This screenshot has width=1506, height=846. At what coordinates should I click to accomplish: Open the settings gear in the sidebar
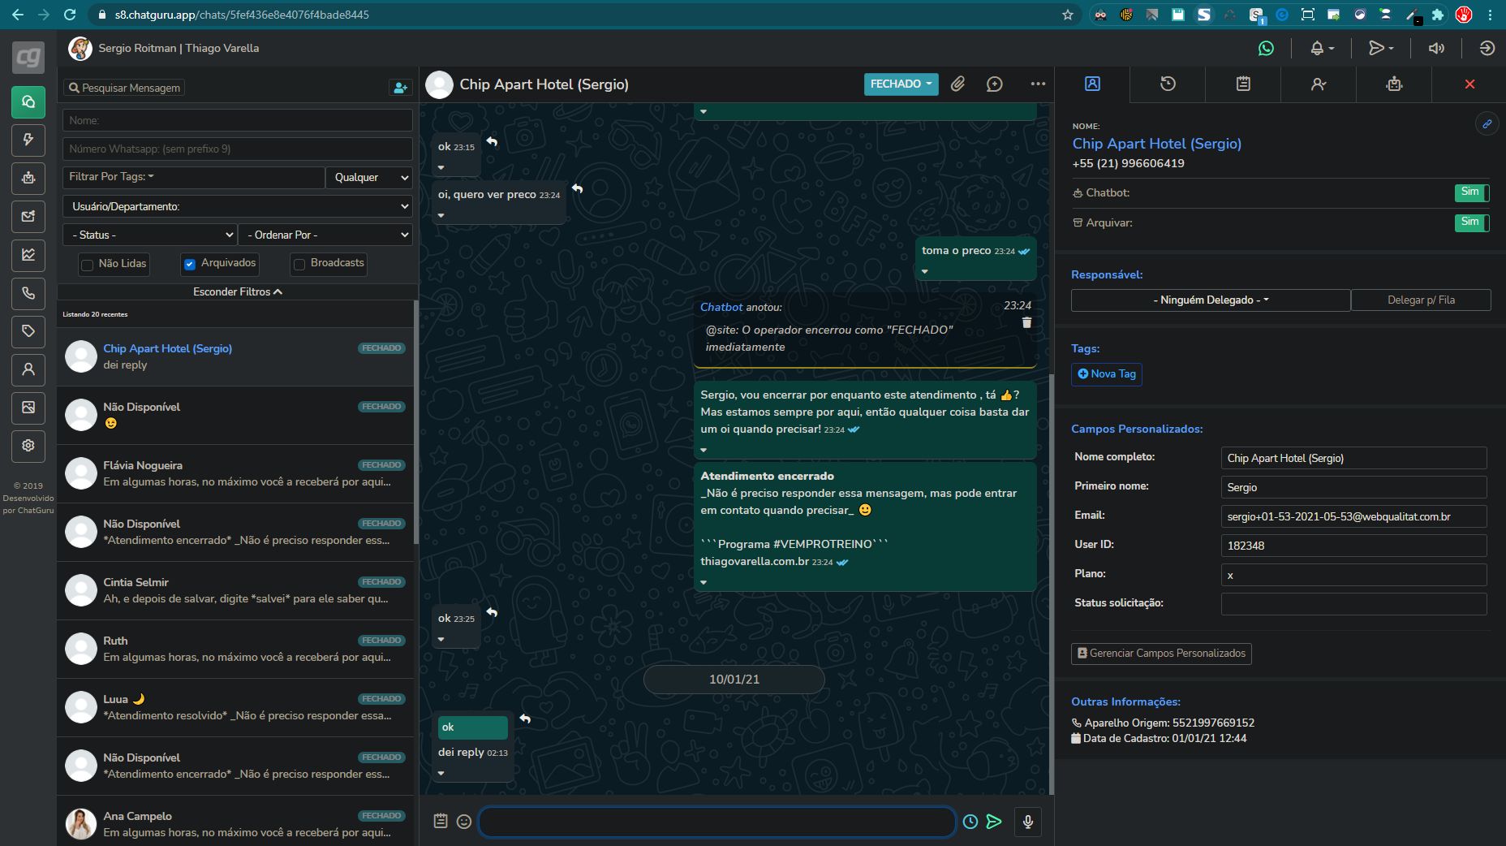(x=28, y=446)
